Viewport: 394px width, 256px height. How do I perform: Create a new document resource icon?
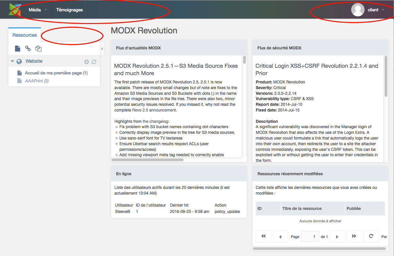coord(18,48)
